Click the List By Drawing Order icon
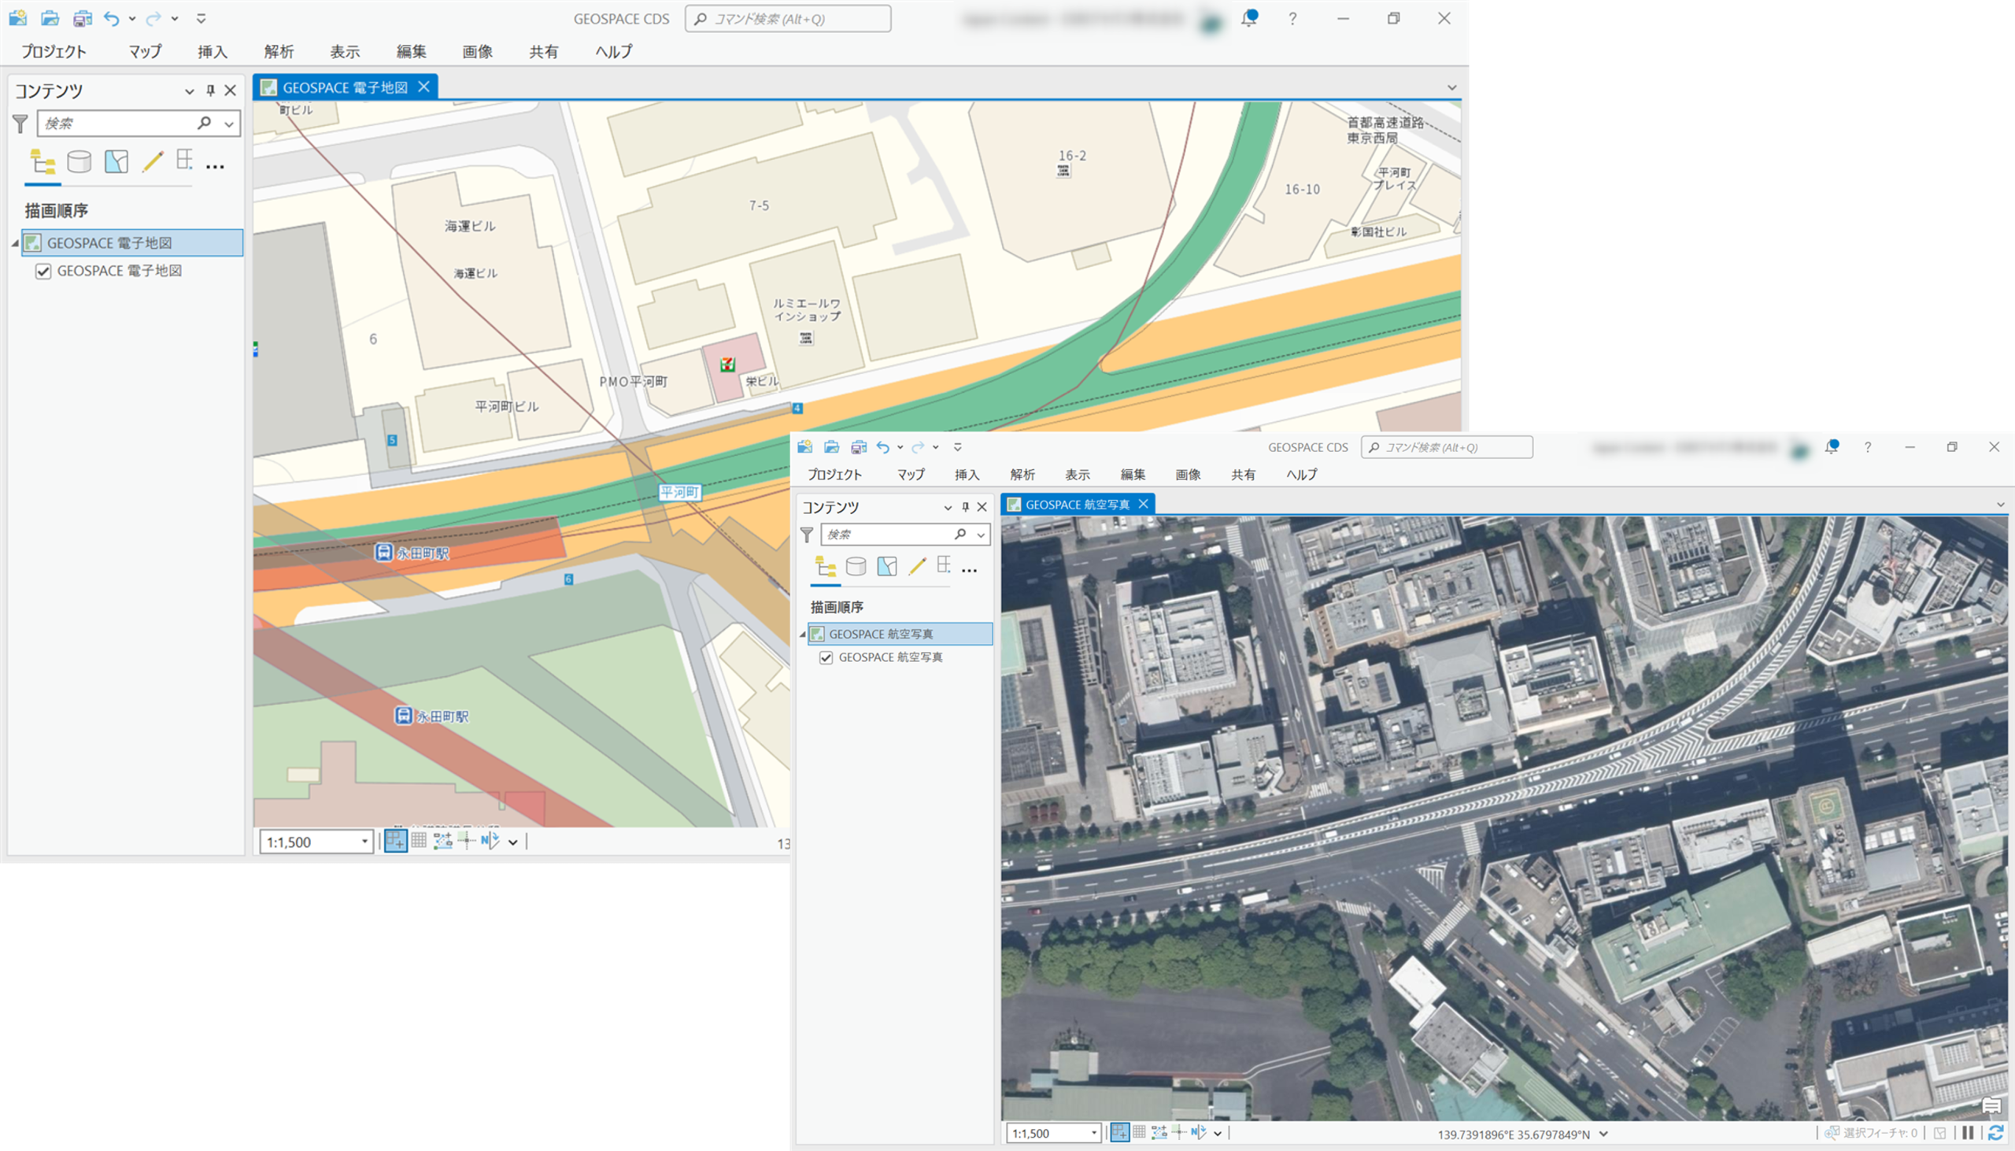The height and width of the screenshot is (1151, 2015). (x=43, y=162)
